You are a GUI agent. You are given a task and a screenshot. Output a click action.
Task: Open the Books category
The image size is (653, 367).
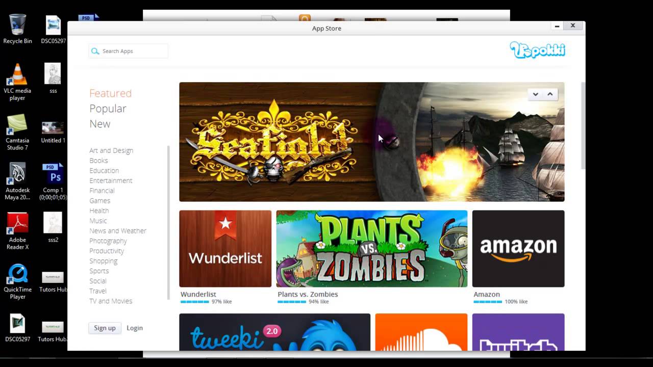click(x=98, y=161)
